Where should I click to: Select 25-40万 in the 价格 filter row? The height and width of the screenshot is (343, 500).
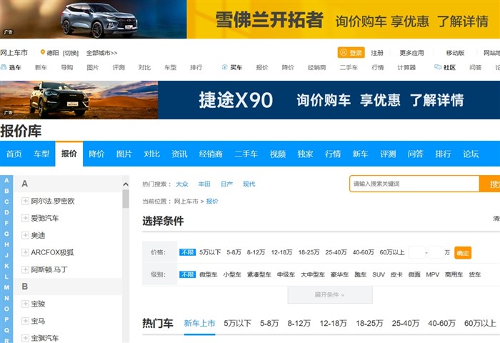tap(336, 252)
